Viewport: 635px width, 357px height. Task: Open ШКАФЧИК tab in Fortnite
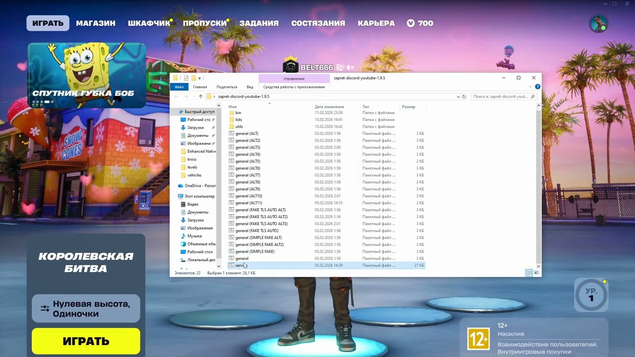tap(149, 23)
